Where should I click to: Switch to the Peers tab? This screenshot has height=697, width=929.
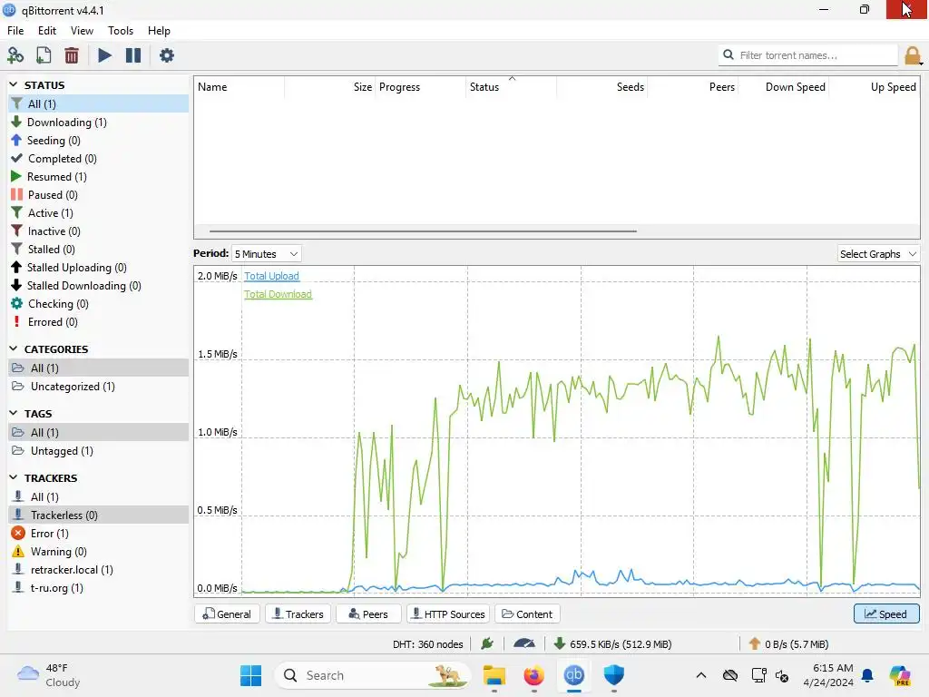[368, 614]
